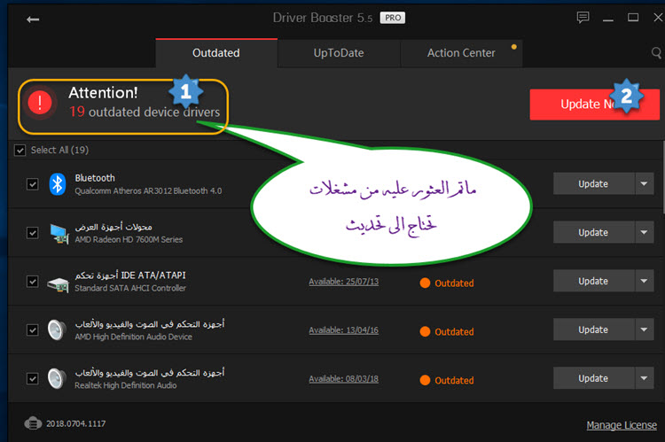Click the '19 outdated device drivers' text

tap(145, 112)
